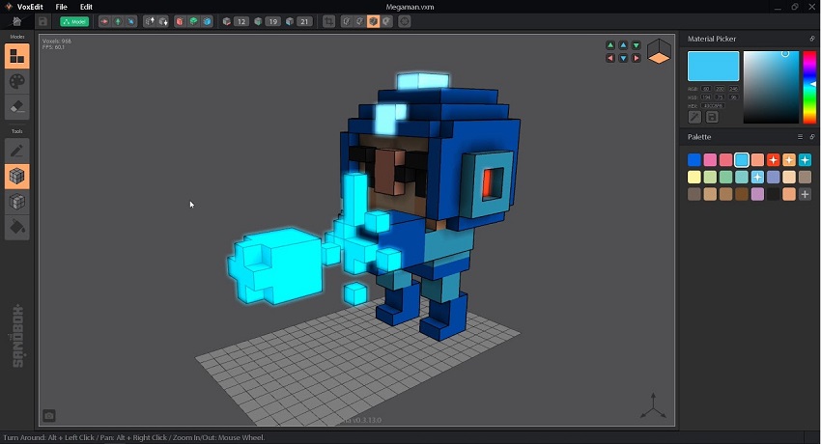Screen dimensions: 821x444
Task: Click the VoxEdit app logo
Action: pyautogui.click(x=9, y=7)
